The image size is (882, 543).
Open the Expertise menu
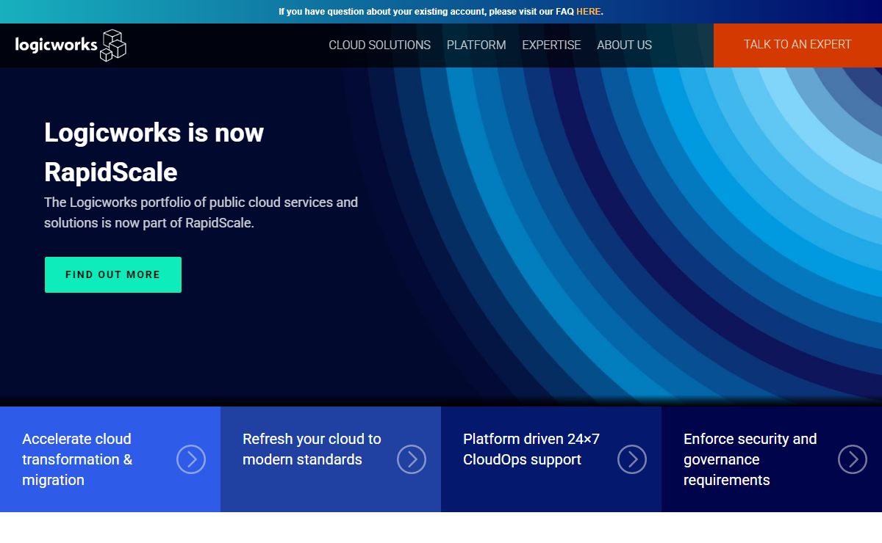coord(551,45)
